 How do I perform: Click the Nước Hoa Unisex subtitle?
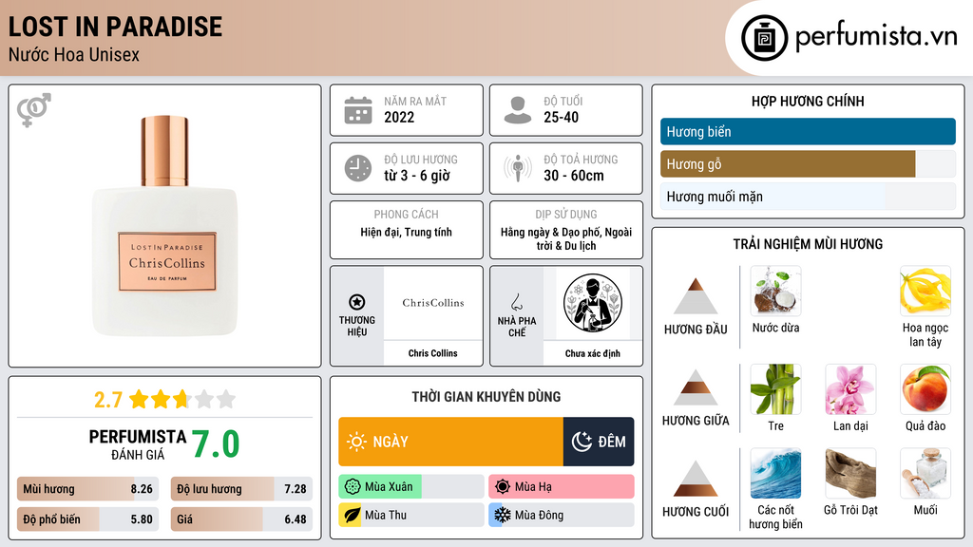74,54
